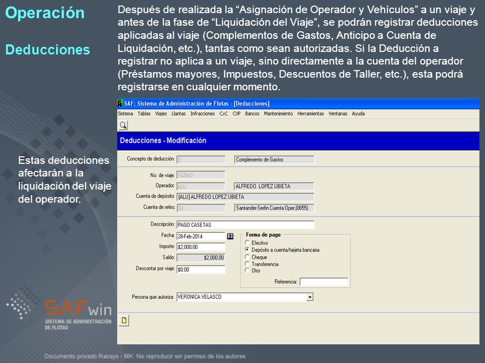Open the Sistema menu

tap(125, 113)
